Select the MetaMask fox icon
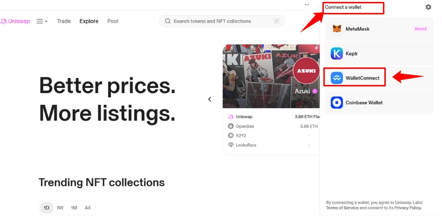442x216 pixels. click(337, 29)
